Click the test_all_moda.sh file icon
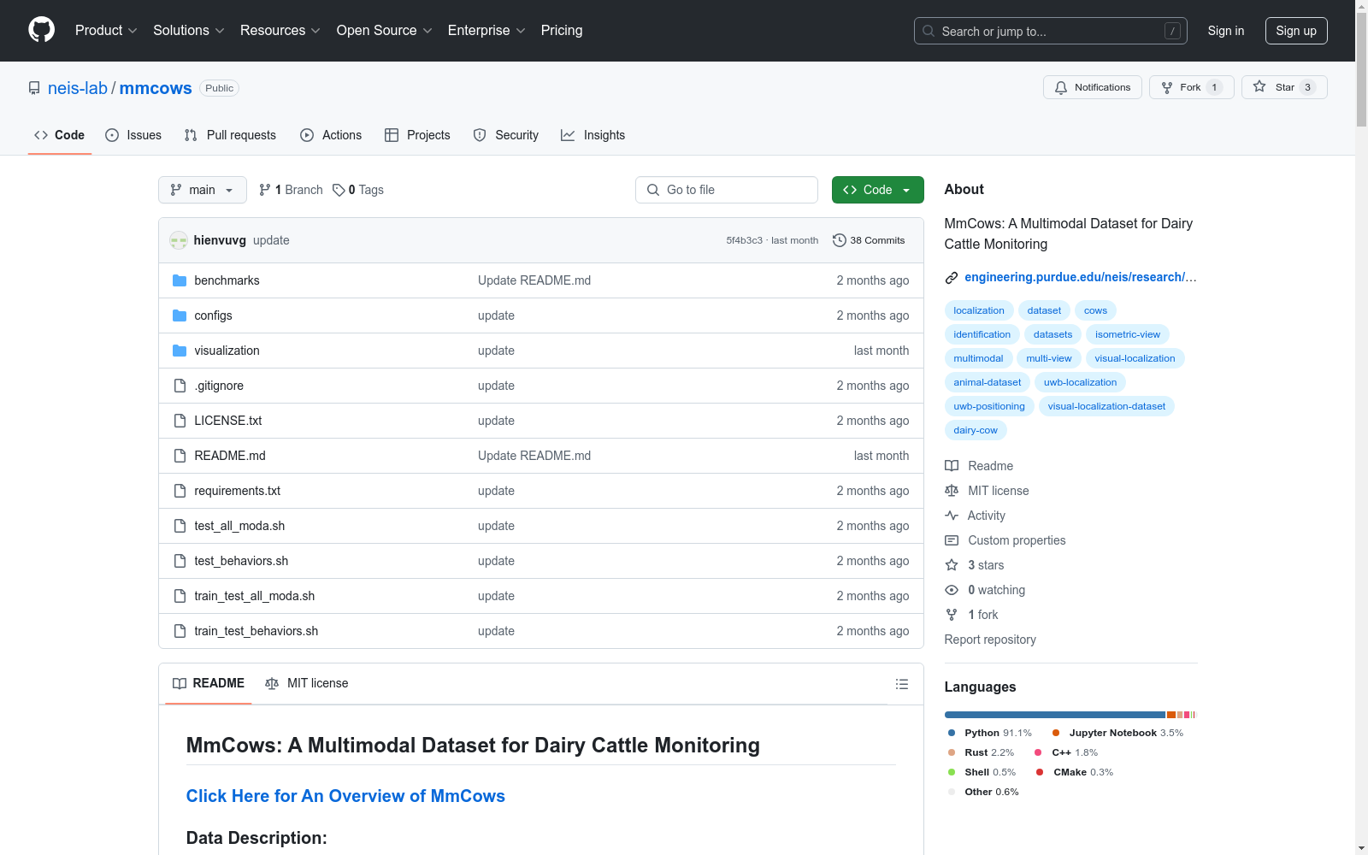Image resolution: width=1368 pixels, height=855 pixels. [x=180, y=526]
